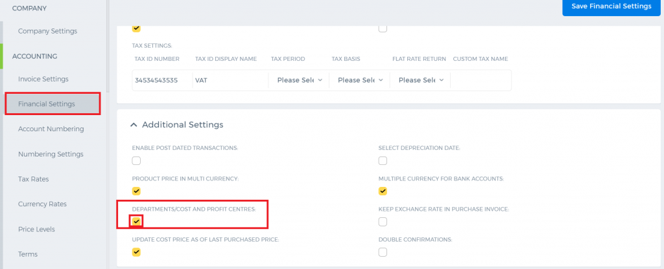Click the sidebar vertical scrollbar

[108, 47]
